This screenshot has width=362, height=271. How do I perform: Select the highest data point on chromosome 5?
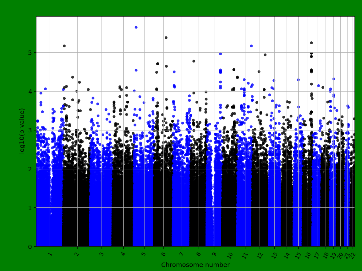click(x=137, y=27)
